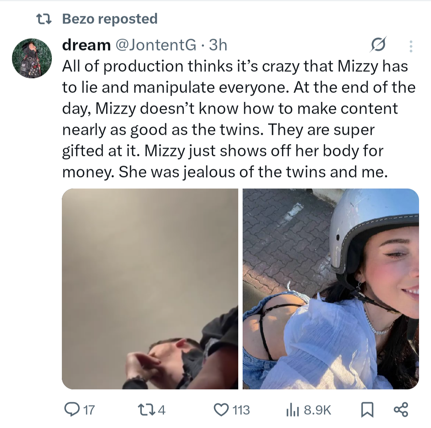The width and height of the screenshot is (431, 428).
Task: Click the Bezo reposted label
Action: click(110, 19)
